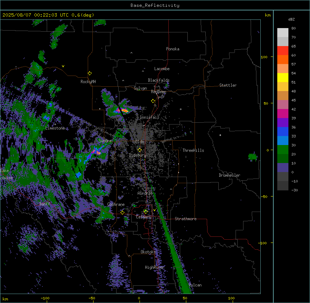Click the yellow diamond marker below RedDeer
This screenshot has height=303, width=310.
(153, 101)
